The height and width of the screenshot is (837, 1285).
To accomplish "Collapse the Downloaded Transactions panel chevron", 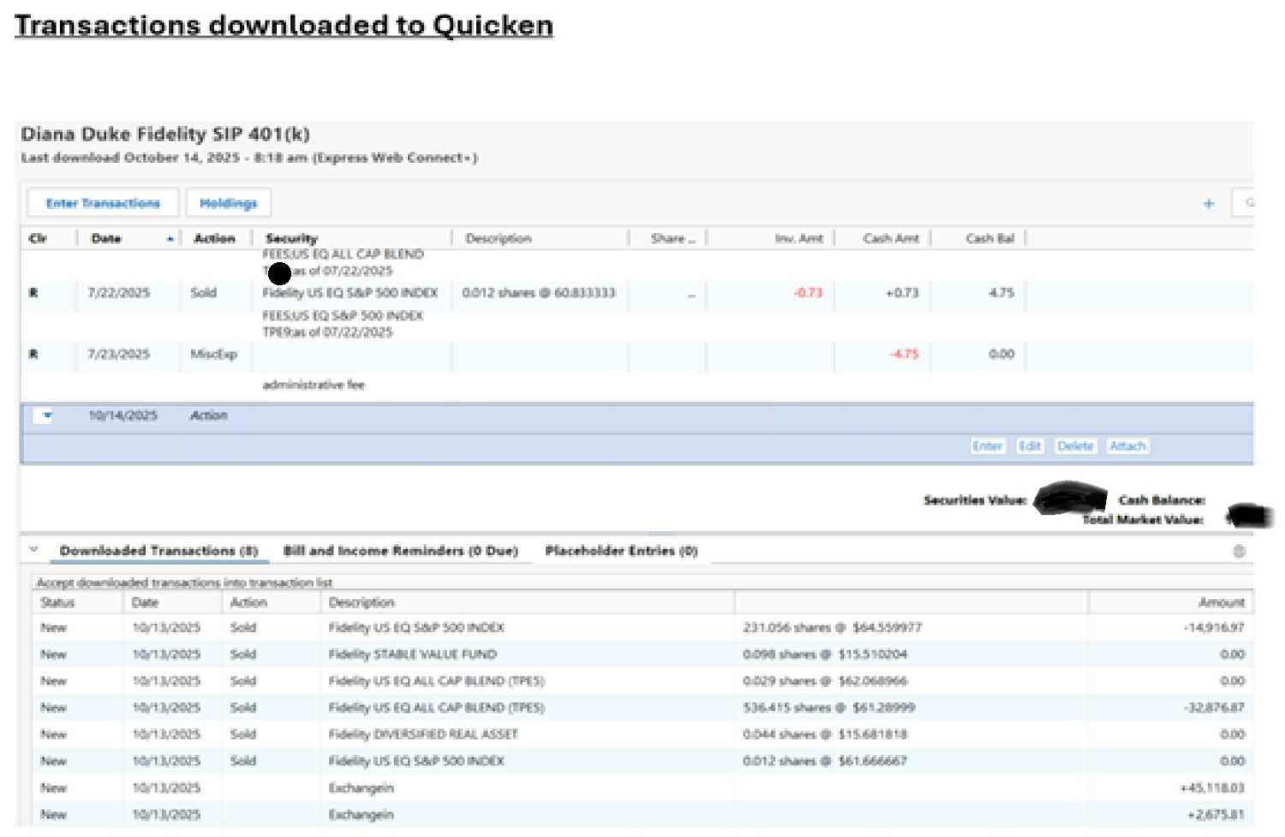I will coord(34,550).
